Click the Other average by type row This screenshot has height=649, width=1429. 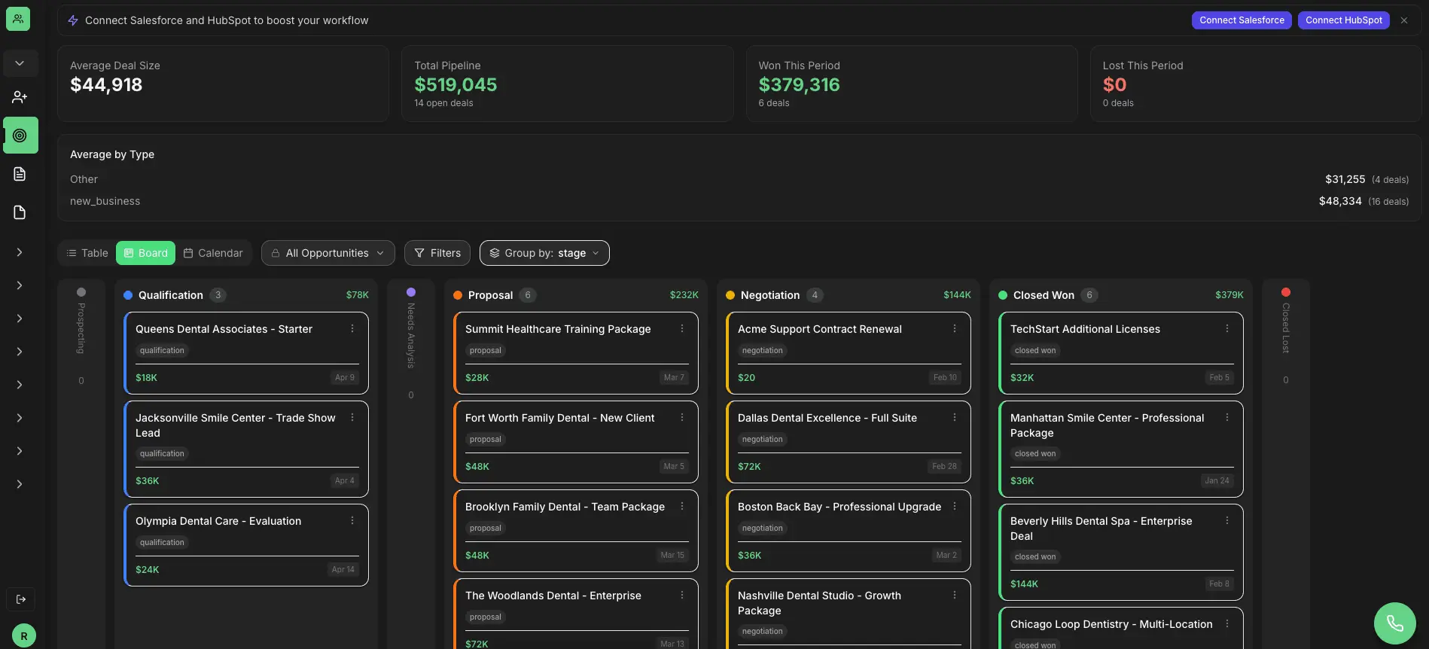(739, 179)
